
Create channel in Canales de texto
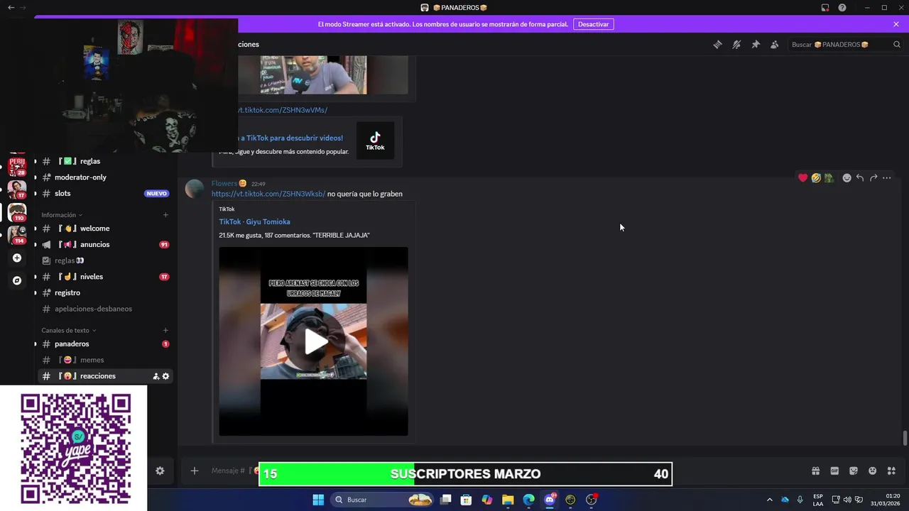point(165,331)
